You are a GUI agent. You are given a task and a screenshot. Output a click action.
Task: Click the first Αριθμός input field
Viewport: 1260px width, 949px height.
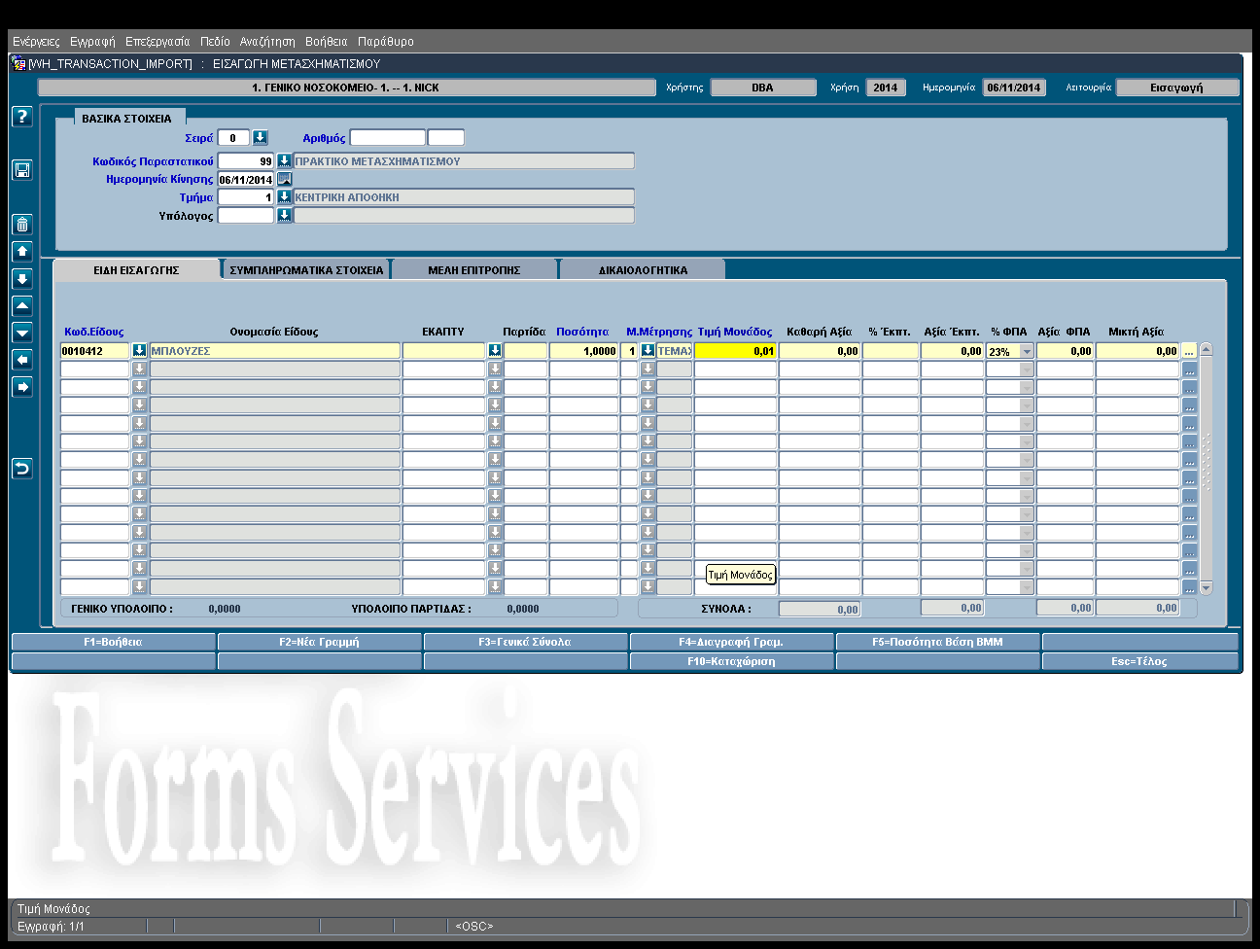coord(387,137)
